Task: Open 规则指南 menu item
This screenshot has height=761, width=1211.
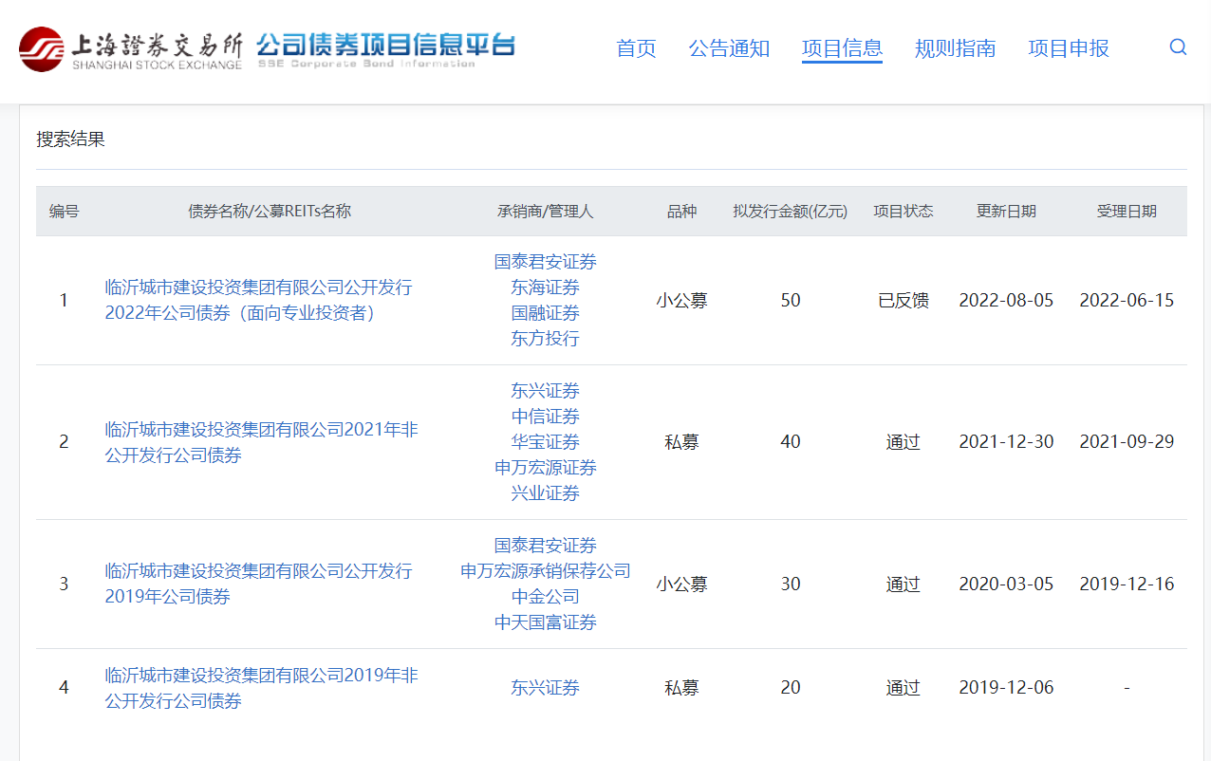Action: click(955, 48)
